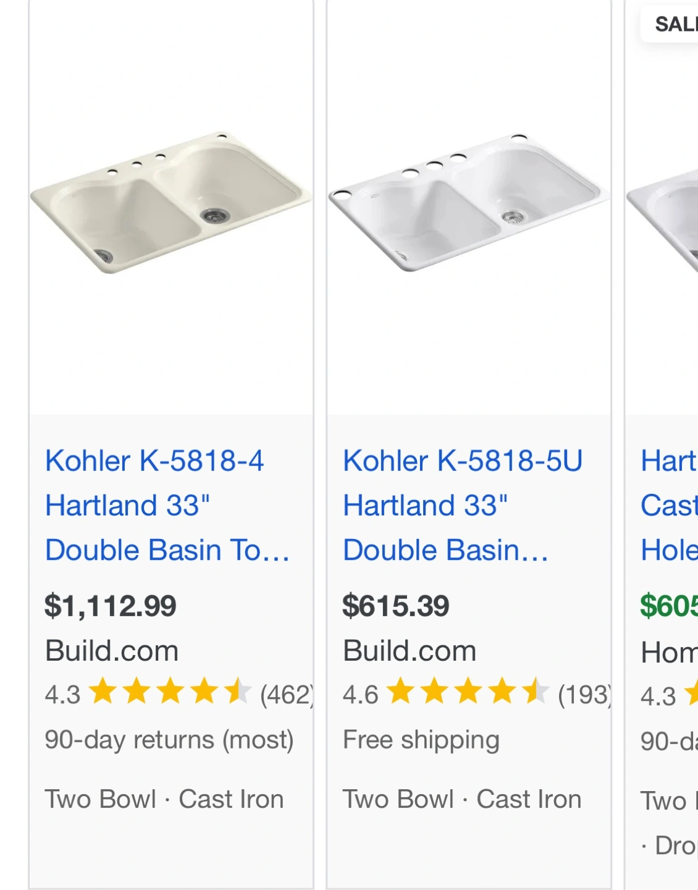Click the green sale price on third product

(x=669, y=606)
